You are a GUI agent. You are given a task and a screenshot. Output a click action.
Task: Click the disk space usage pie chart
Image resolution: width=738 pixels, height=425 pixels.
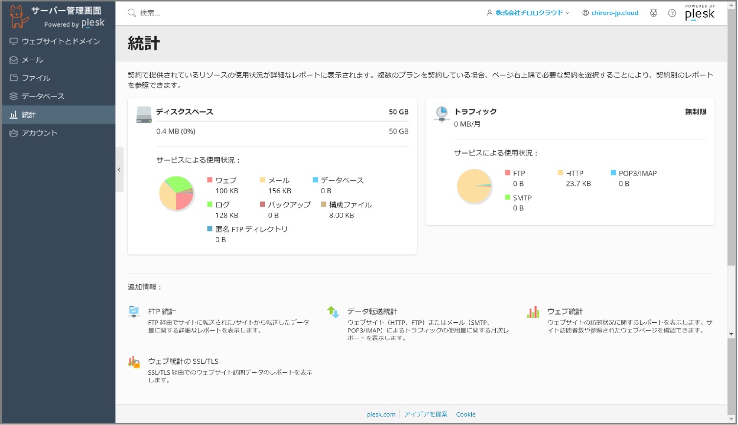[x=177, y=193]
